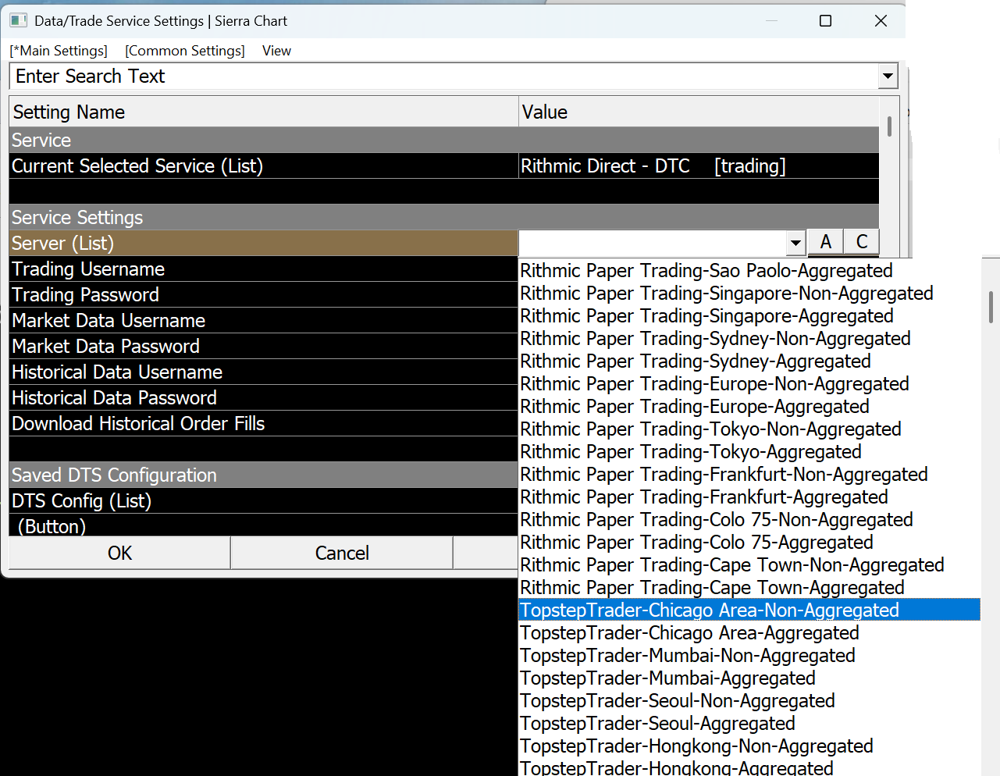
Task: Click the C button beside Server list
Action: [862, 242]
